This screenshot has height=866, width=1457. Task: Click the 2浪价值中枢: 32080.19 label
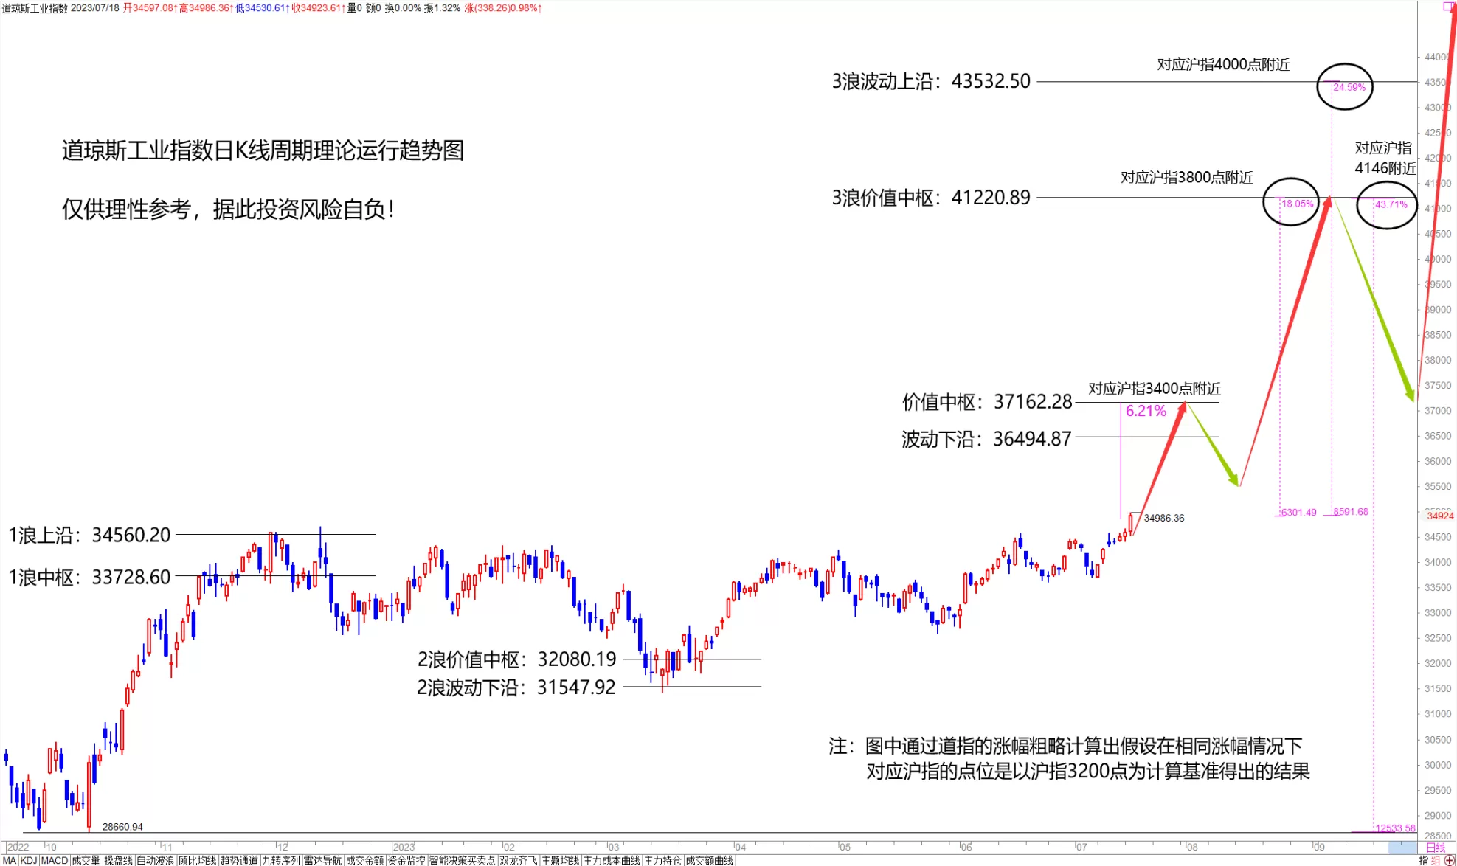point(516,659)
